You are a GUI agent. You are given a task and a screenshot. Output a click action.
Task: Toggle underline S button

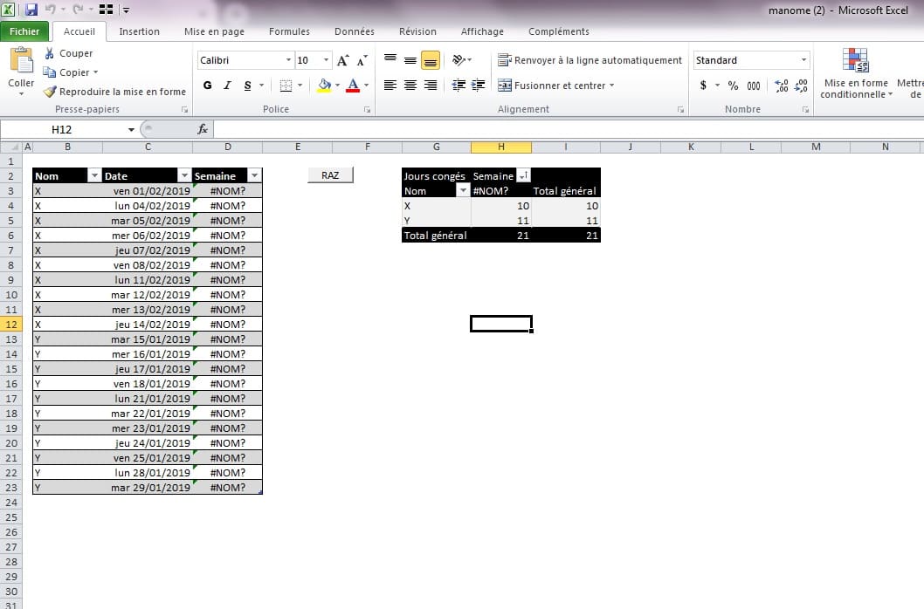(x=247, y=86)
